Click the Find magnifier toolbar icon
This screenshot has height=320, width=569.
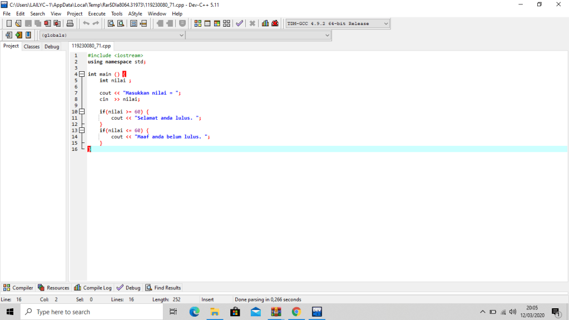(111, 23)
